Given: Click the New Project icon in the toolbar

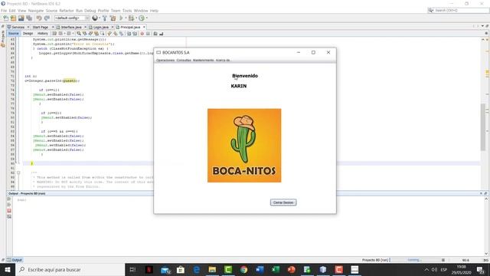Looking at the screenshot, I should 14,18.
